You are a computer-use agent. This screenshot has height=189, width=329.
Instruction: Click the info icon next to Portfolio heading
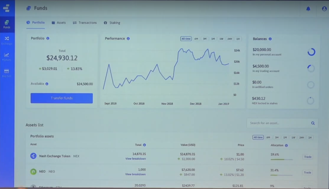(48, 38)
